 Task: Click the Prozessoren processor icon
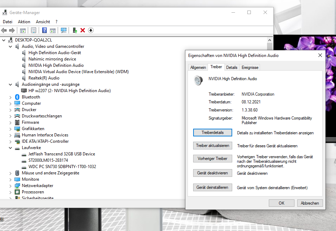[17, 192]
